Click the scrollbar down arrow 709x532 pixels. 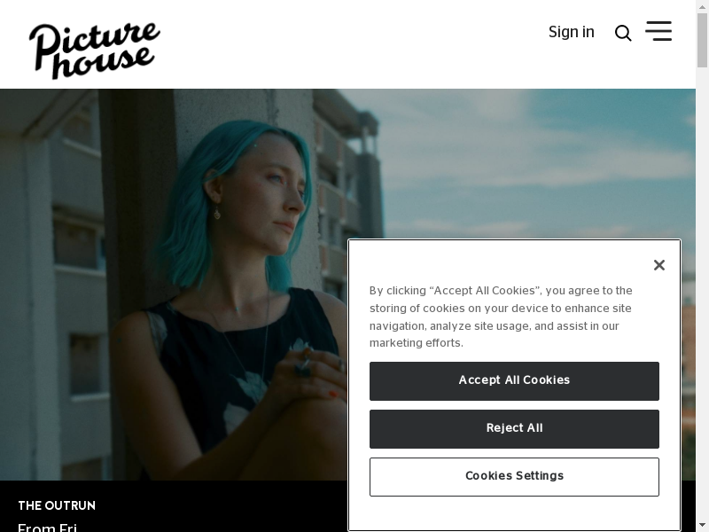[x=702, y=527]
